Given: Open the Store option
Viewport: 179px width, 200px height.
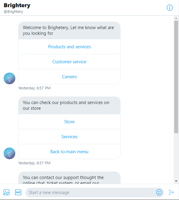Looking at the screenshot, I should 69,122.
